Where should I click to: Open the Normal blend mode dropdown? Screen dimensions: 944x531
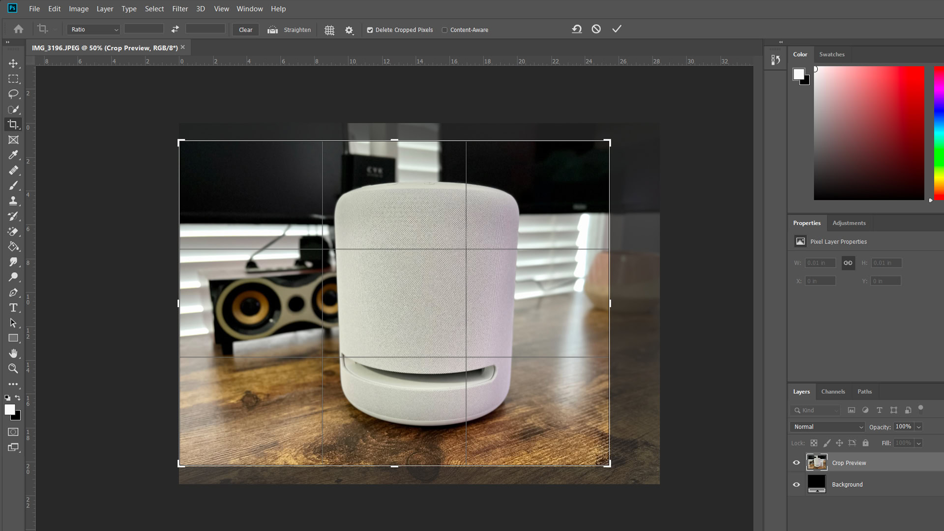pos(827,427)
